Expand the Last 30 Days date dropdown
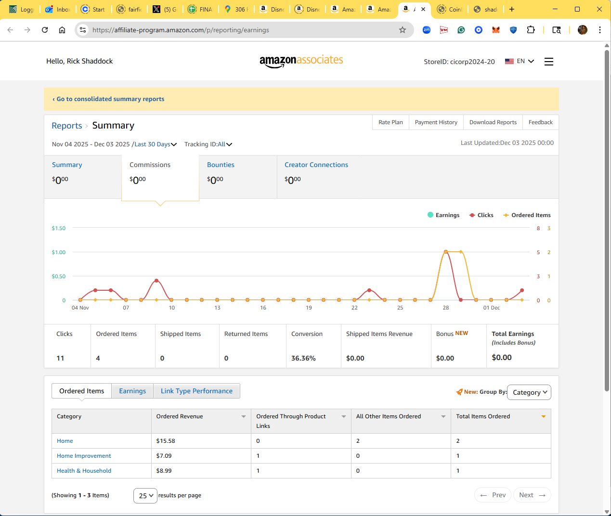The width and height of the screenshot is (611, 516). (156, 144)
